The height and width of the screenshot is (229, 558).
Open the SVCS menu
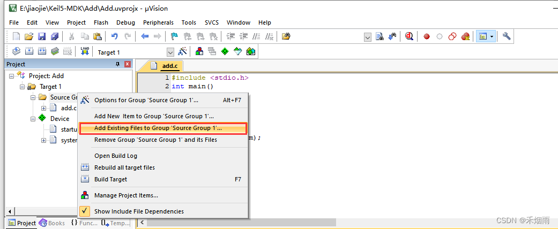(x=212, y=22)
